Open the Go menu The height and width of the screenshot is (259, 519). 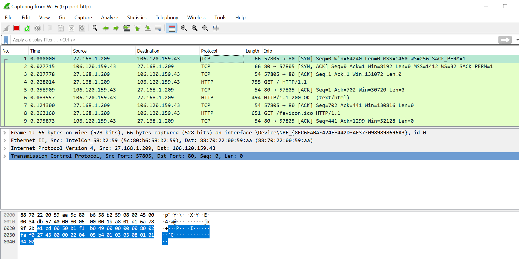pyautogui.click(x=62, y=18)
